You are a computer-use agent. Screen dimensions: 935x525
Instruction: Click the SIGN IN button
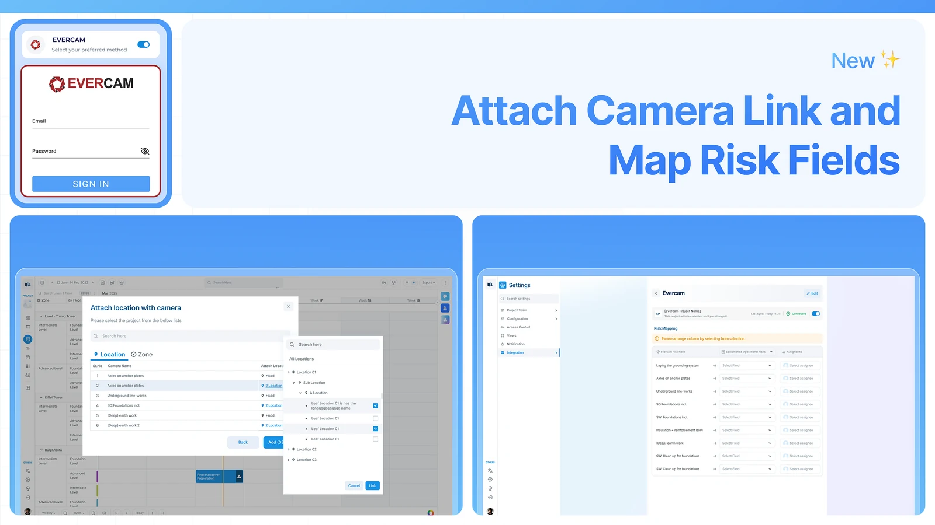91,184
